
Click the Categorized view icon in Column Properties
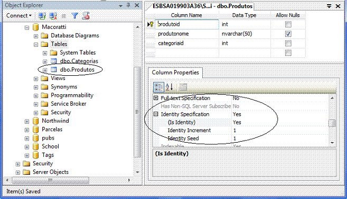click(x=158, y=87)
